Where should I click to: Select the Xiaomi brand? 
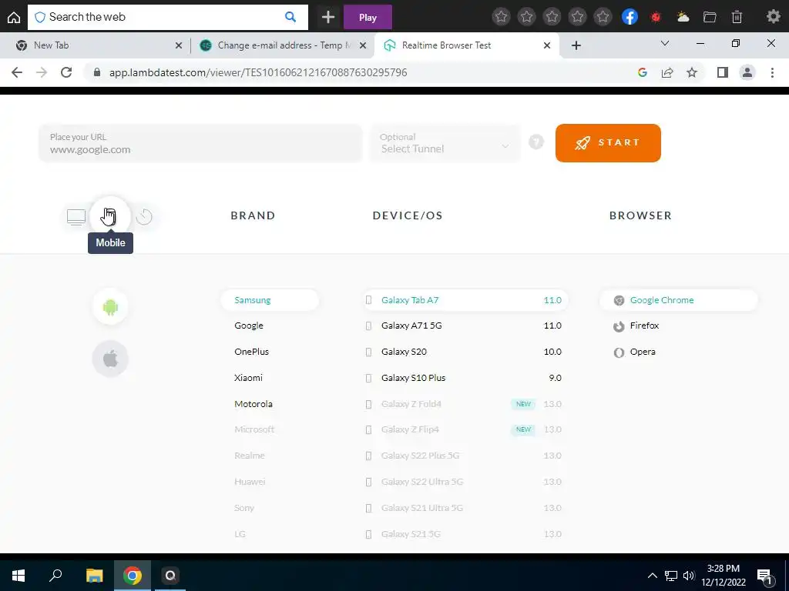(248, 378)
